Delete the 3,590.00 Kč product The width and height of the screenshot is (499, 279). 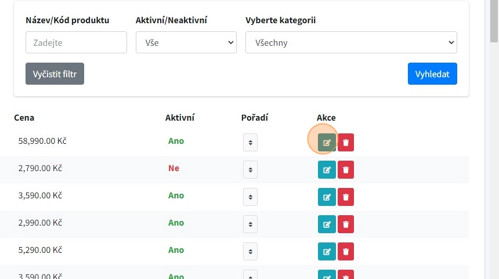[346, 197]
